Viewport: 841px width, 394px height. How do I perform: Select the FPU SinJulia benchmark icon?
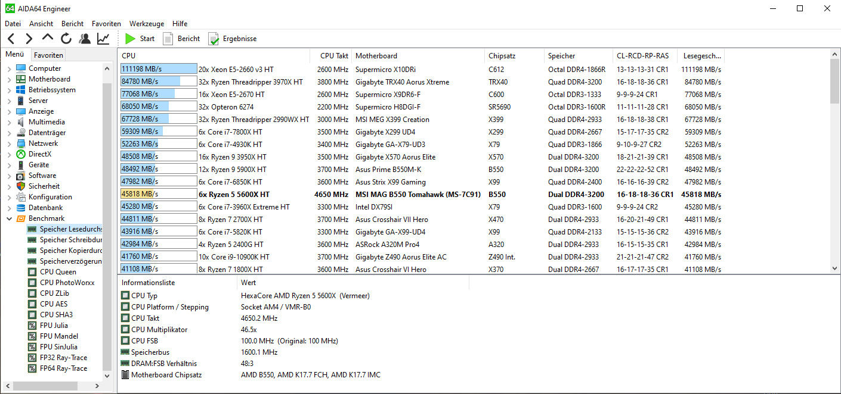click(x=32, y=347)
